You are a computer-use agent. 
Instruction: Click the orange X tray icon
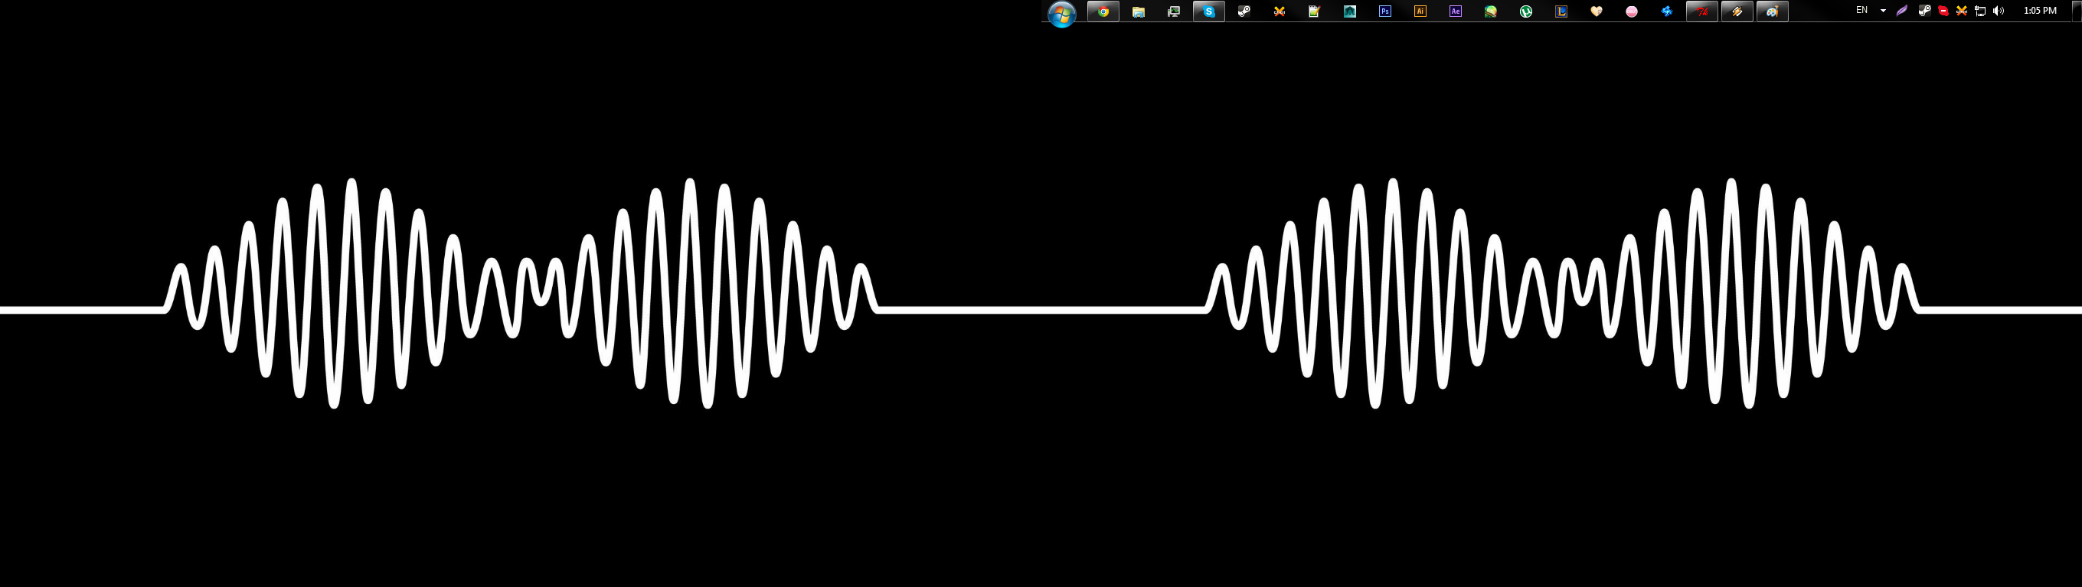1962,11
